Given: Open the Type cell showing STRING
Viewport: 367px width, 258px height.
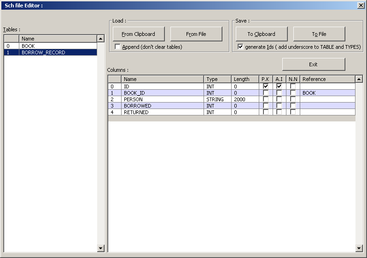Looking at the screenshot, I should point(217,99).
